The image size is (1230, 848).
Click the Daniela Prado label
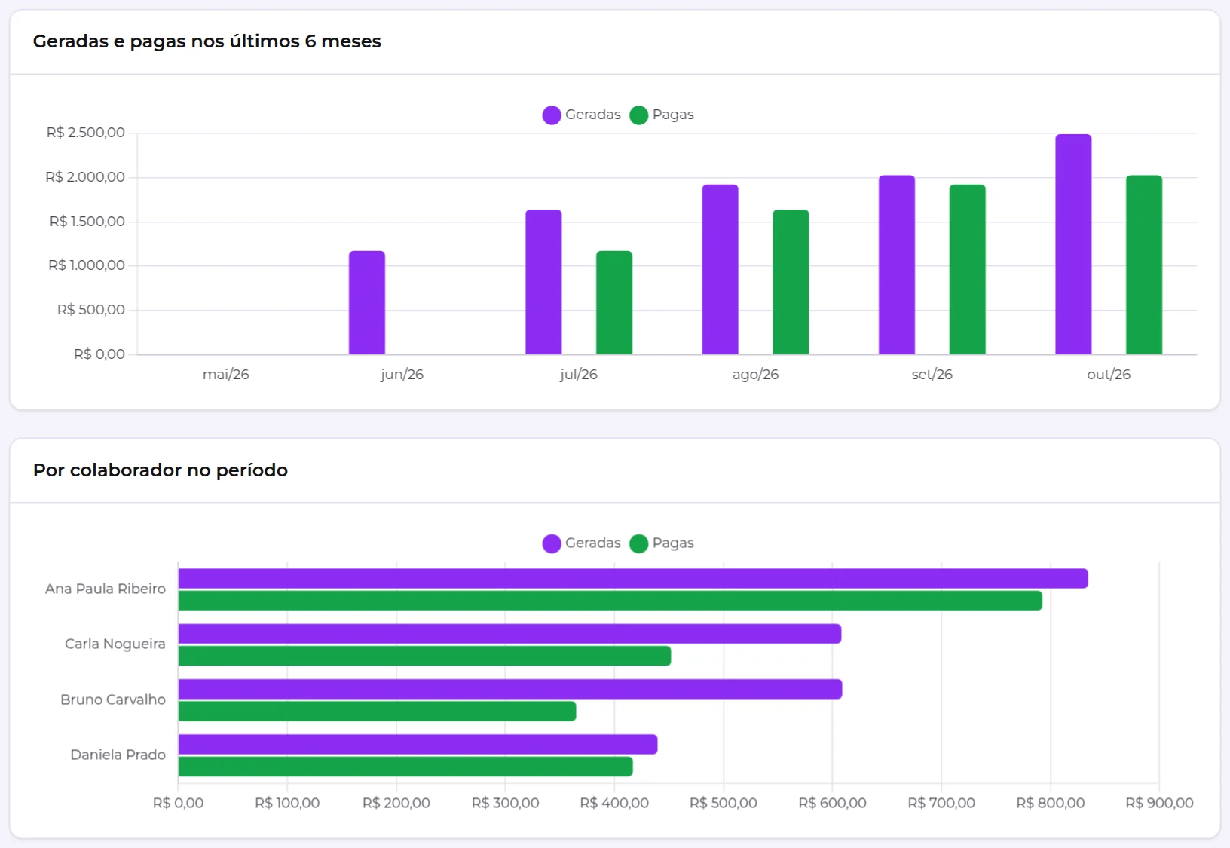[118, 755]
